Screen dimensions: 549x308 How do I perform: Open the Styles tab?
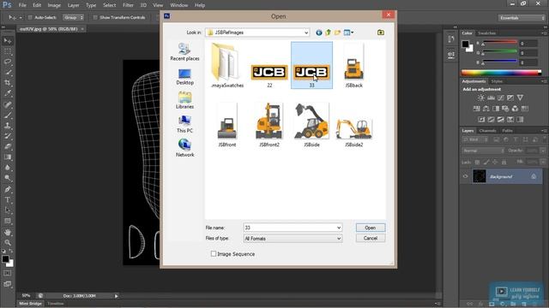click(497, 81)
